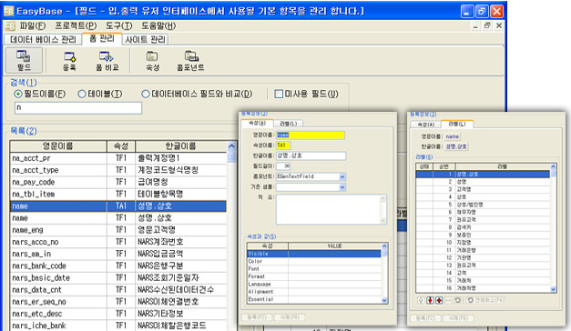Click 속성(A) tab in the panel with label list
This screenshot has width=571, height=331.
[x=425, y=125]
